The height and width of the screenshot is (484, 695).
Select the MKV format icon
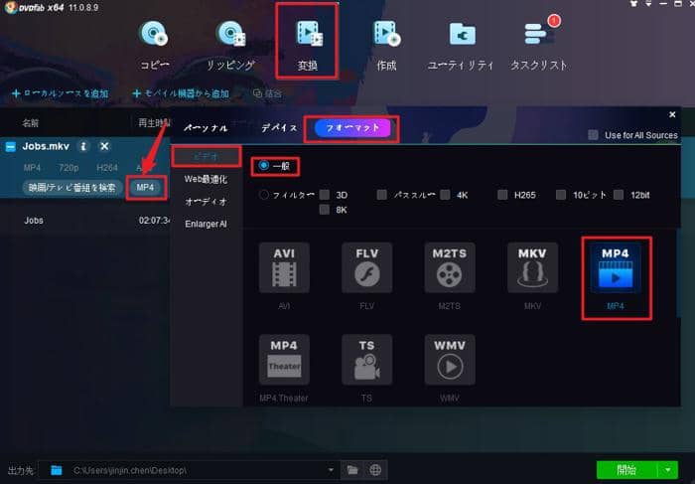point(532,267)
